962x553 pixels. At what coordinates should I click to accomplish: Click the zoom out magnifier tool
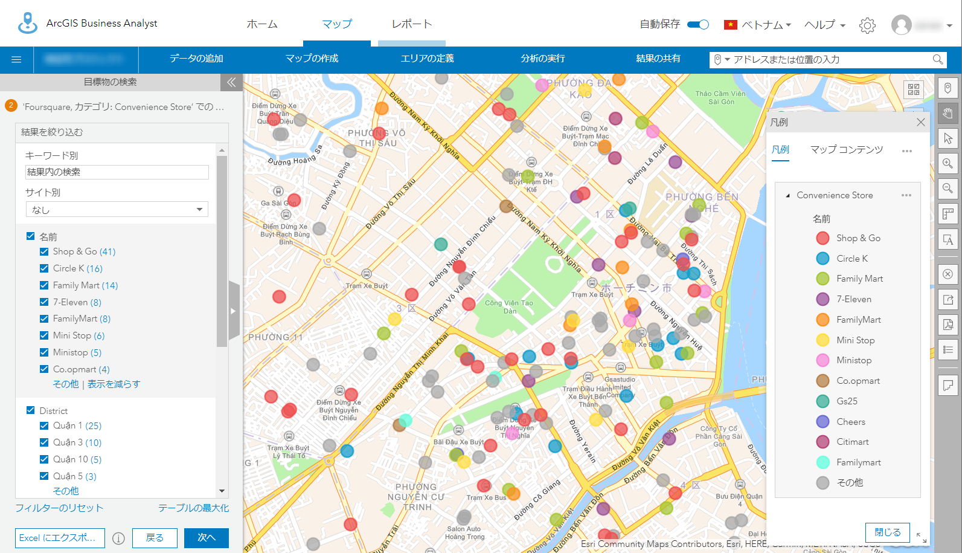coord(948,189)
